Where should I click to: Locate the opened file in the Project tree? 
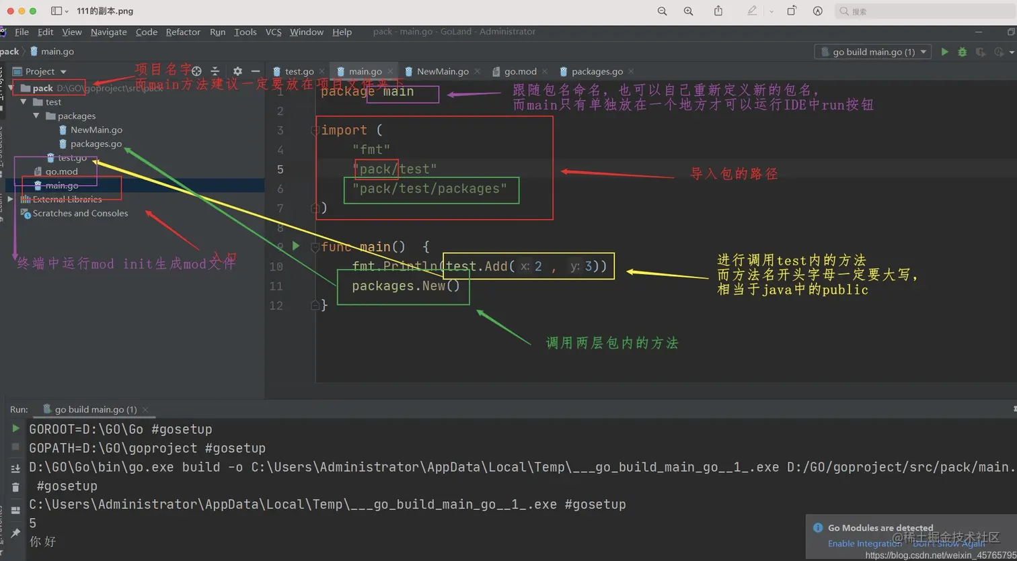[x=196, y=71]
